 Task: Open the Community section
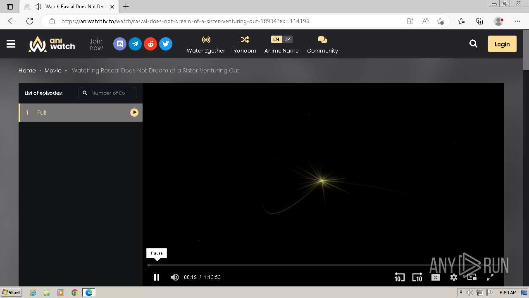322,44
